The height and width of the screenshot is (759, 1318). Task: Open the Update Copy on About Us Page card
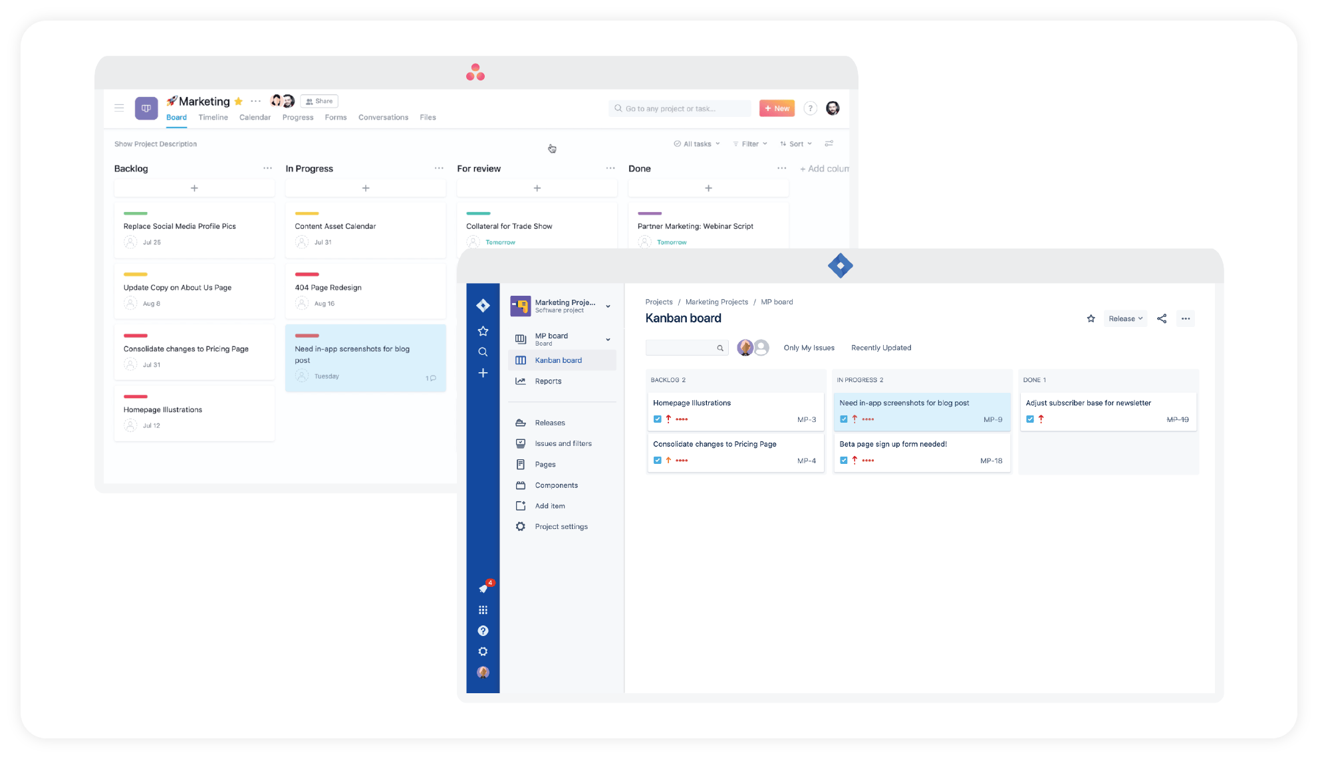coord(194,291)
